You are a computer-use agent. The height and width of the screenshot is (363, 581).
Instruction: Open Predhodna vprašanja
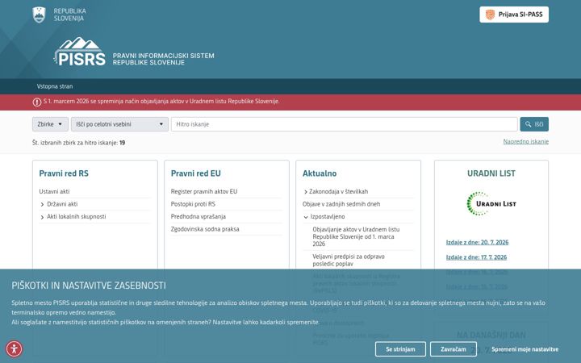click(199, 217)
